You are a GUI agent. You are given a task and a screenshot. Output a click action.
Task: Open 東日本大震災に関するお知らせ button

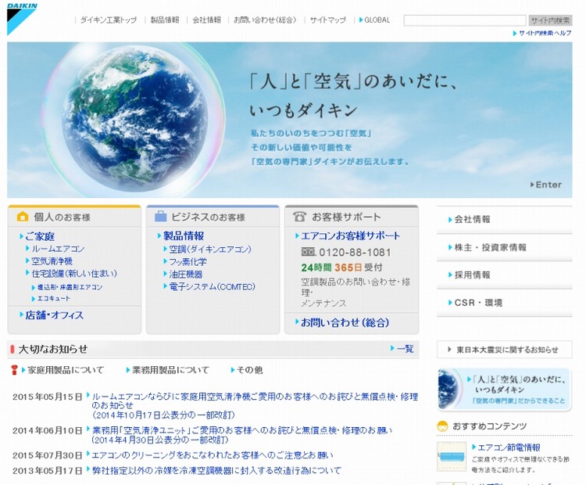tap(505, 350)
